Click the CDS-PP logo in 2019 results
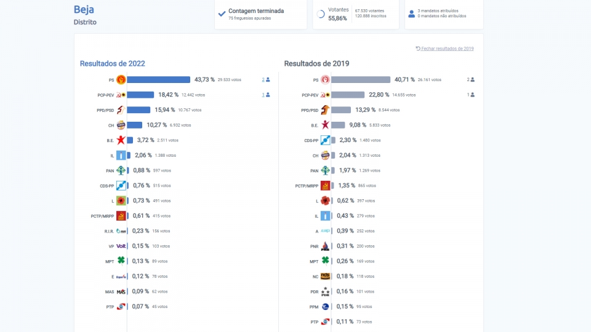 (325, 140)
